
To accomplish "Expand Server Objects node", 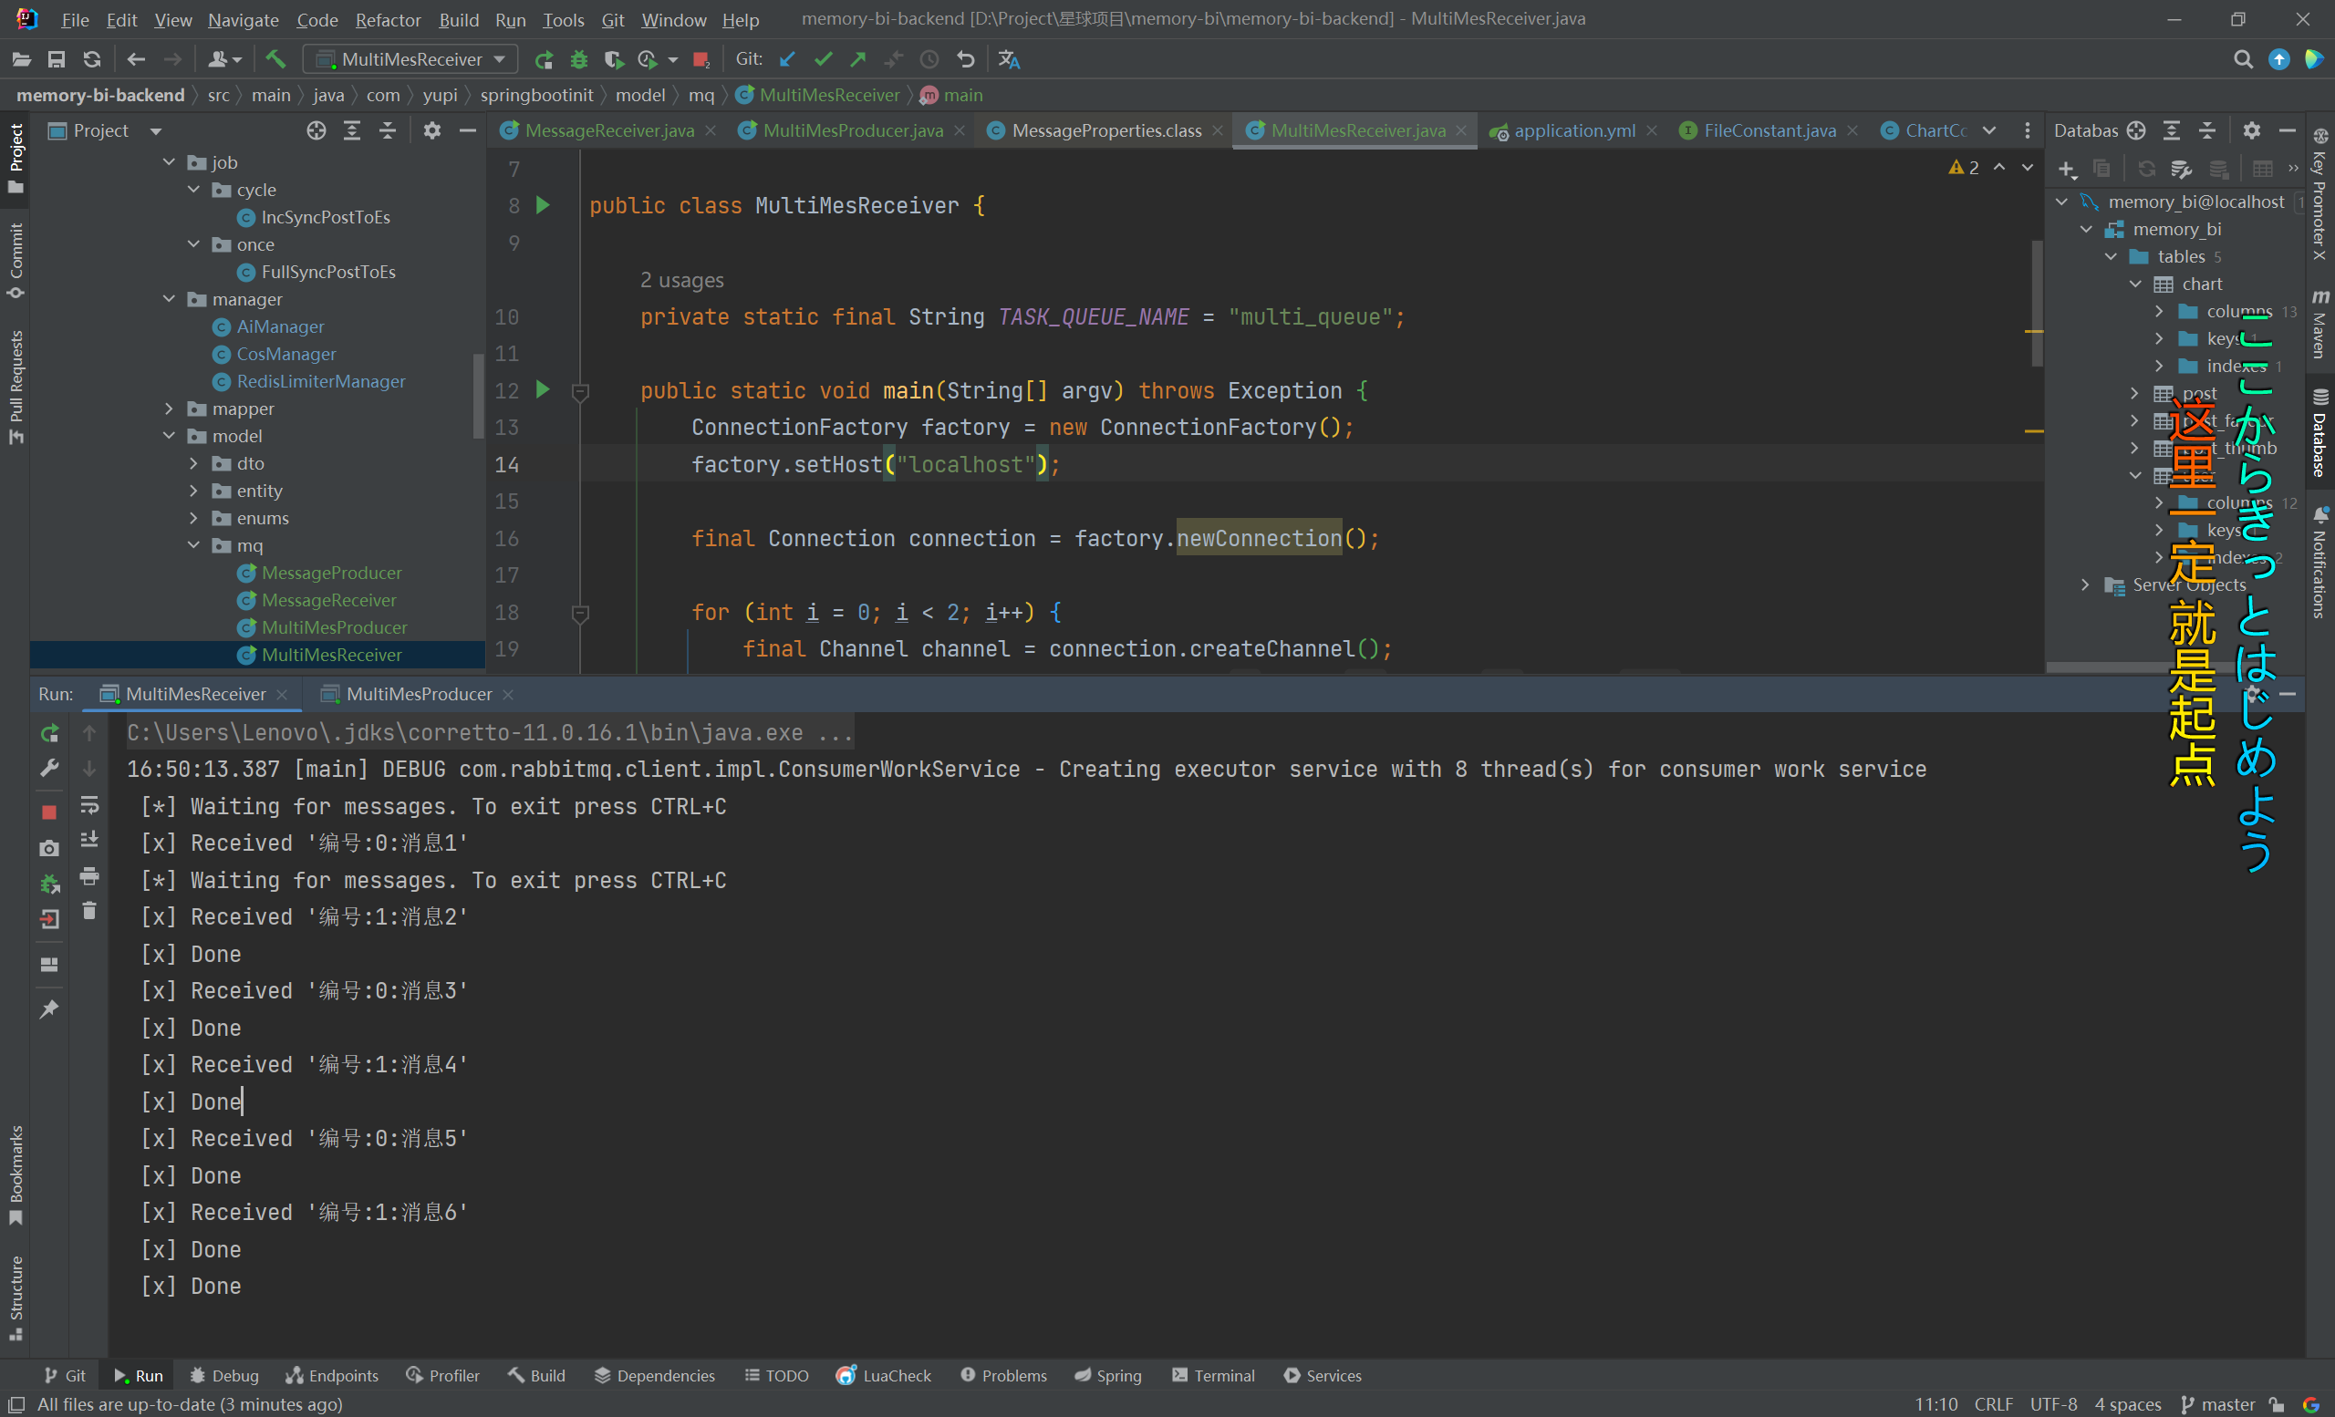I will point(2086,585).
